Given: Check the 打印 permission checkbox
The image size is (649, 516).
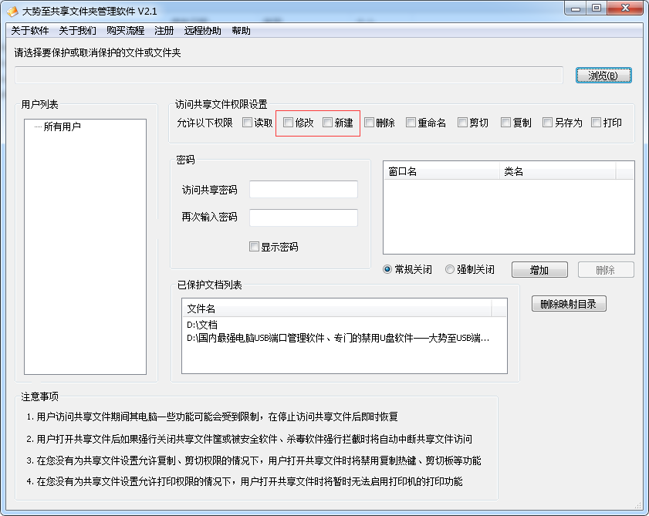Looking at the screenshot, I should coord(597,123).
